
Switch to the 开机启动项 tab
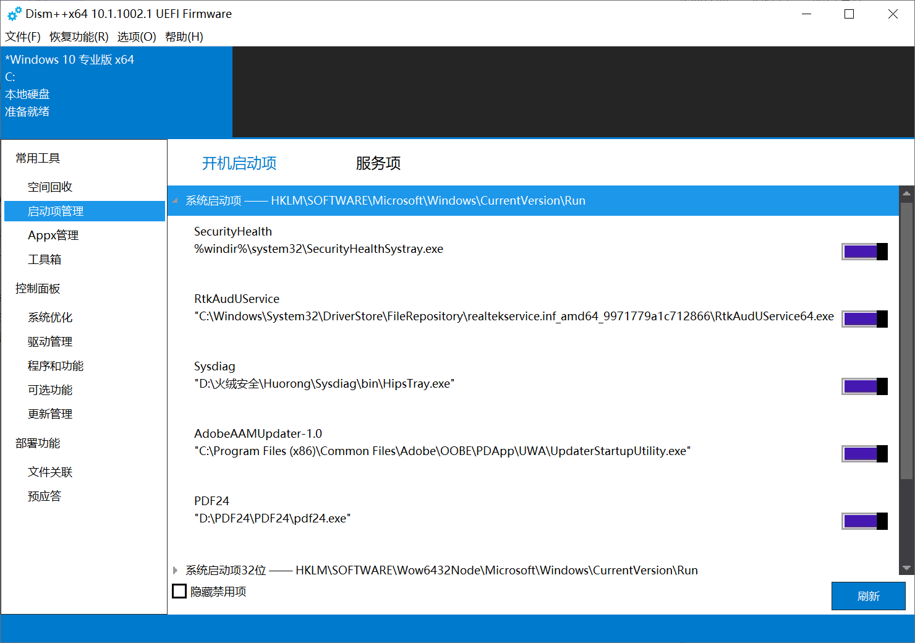click(x=239, y=163)
